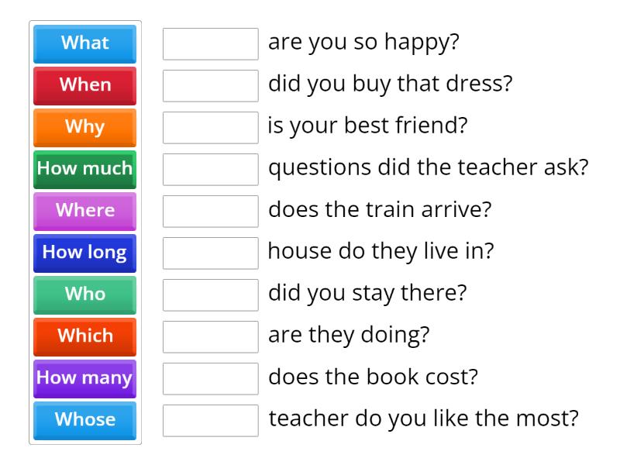The image size is (620, 465).
Task: Click the blank before "house do they live in?"
Action: [x=210, y=253]
